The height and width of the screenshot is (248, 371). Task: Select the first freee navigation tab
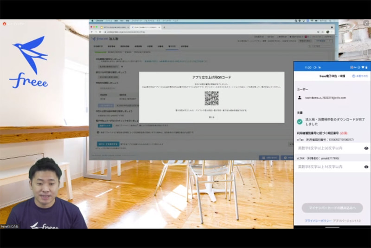(98, 46)
